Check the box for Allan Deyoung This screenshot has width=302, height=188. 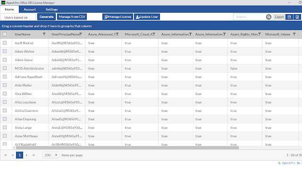pos(5,119)
